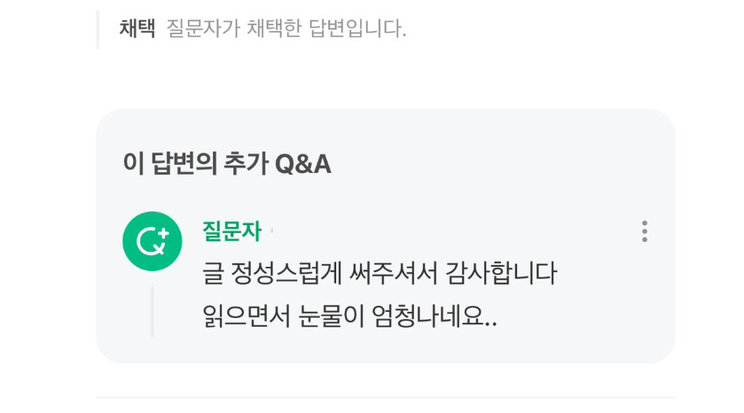Click the vertical thread line below avatar
The height and width of the screenshot is (413, 744).
pyautogui.click(x=153, y=312)
